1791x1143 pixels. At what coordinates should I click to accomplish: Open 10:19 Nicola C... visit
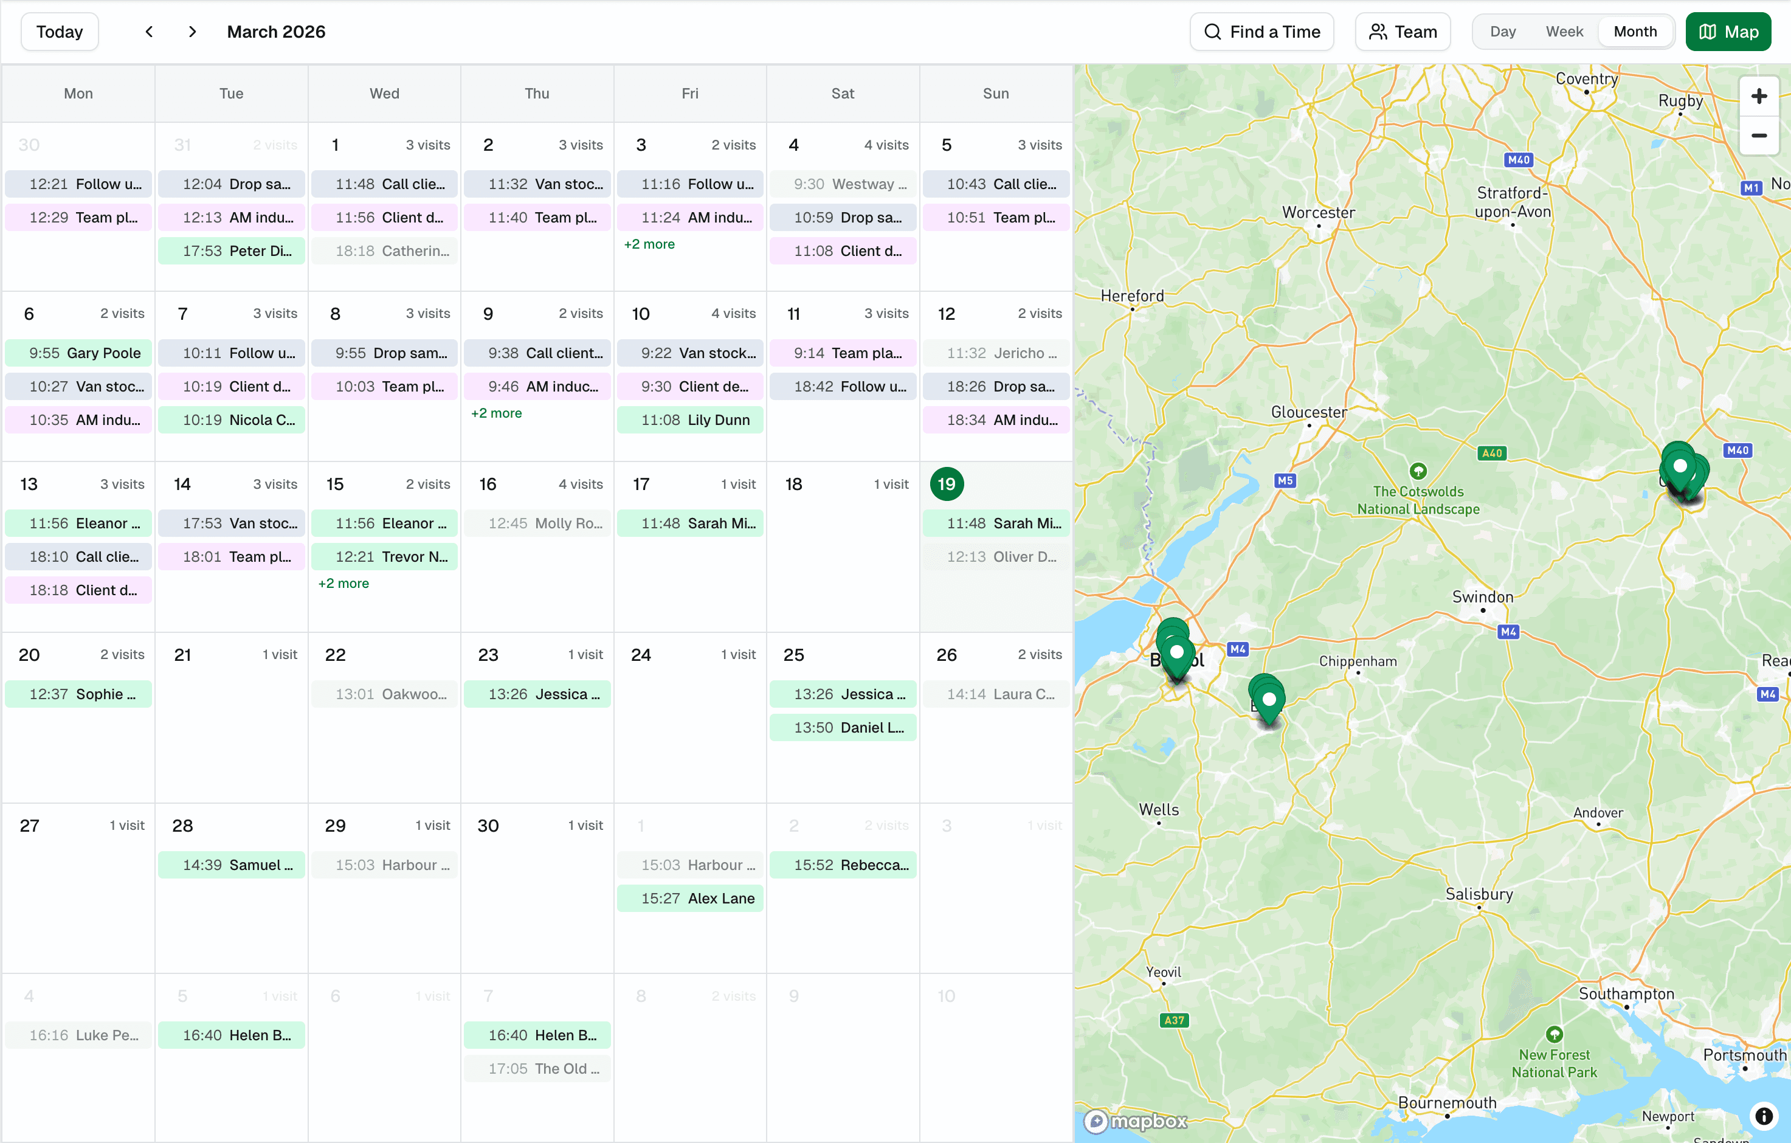click(x=231, y=420)
